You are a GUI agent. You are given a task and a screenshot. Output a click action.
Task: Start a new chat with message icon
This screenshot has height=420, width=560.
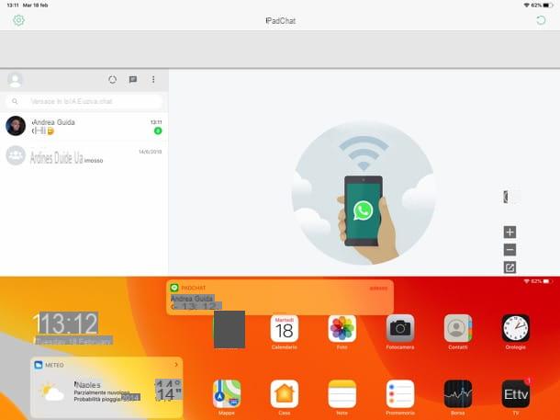click(133, 79)
